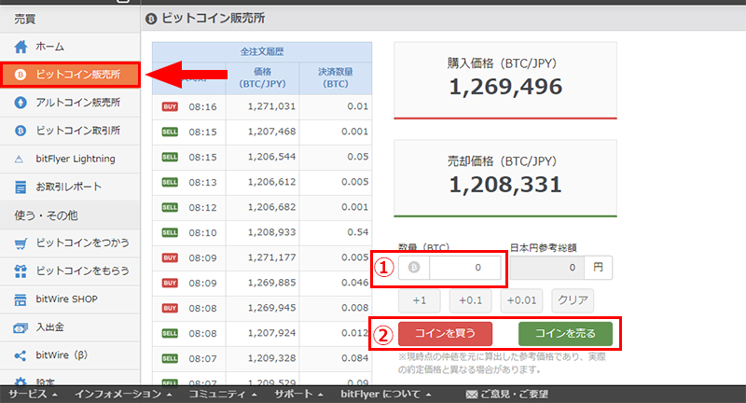
Task: Click the price 1,208,933
Action: (271, 232)
